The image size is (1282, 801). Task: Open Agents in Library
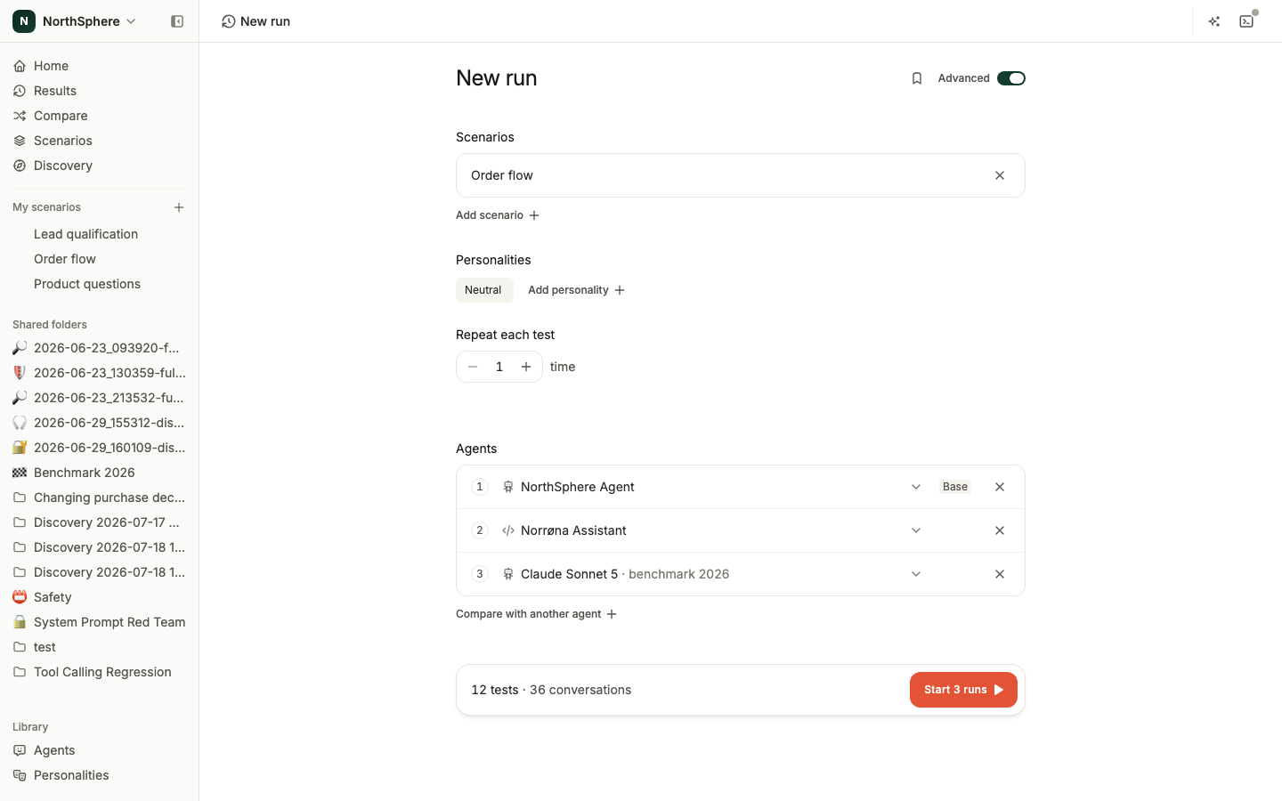click(x=99, y=750)
